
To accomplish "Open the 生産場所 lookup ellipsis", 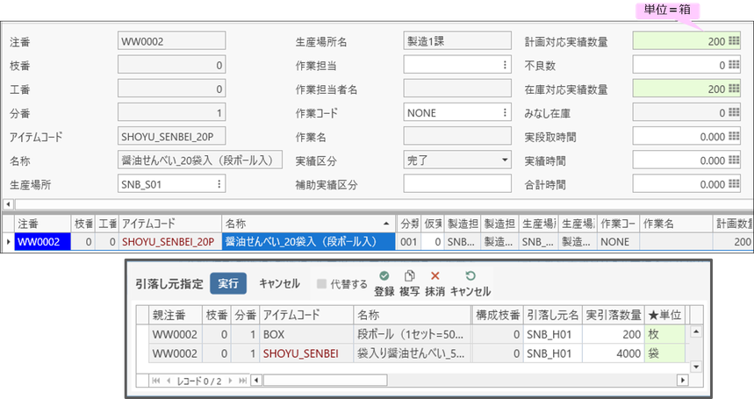I will click(x=219, y=184).
